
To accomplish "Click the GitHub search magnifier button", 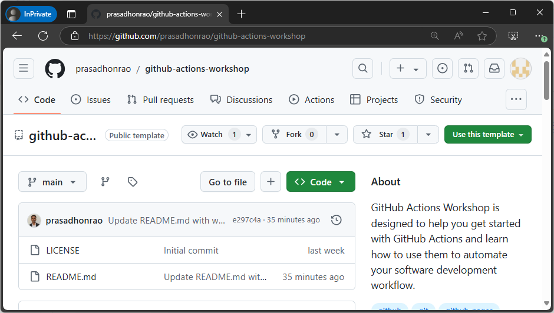I will (363, 68).
